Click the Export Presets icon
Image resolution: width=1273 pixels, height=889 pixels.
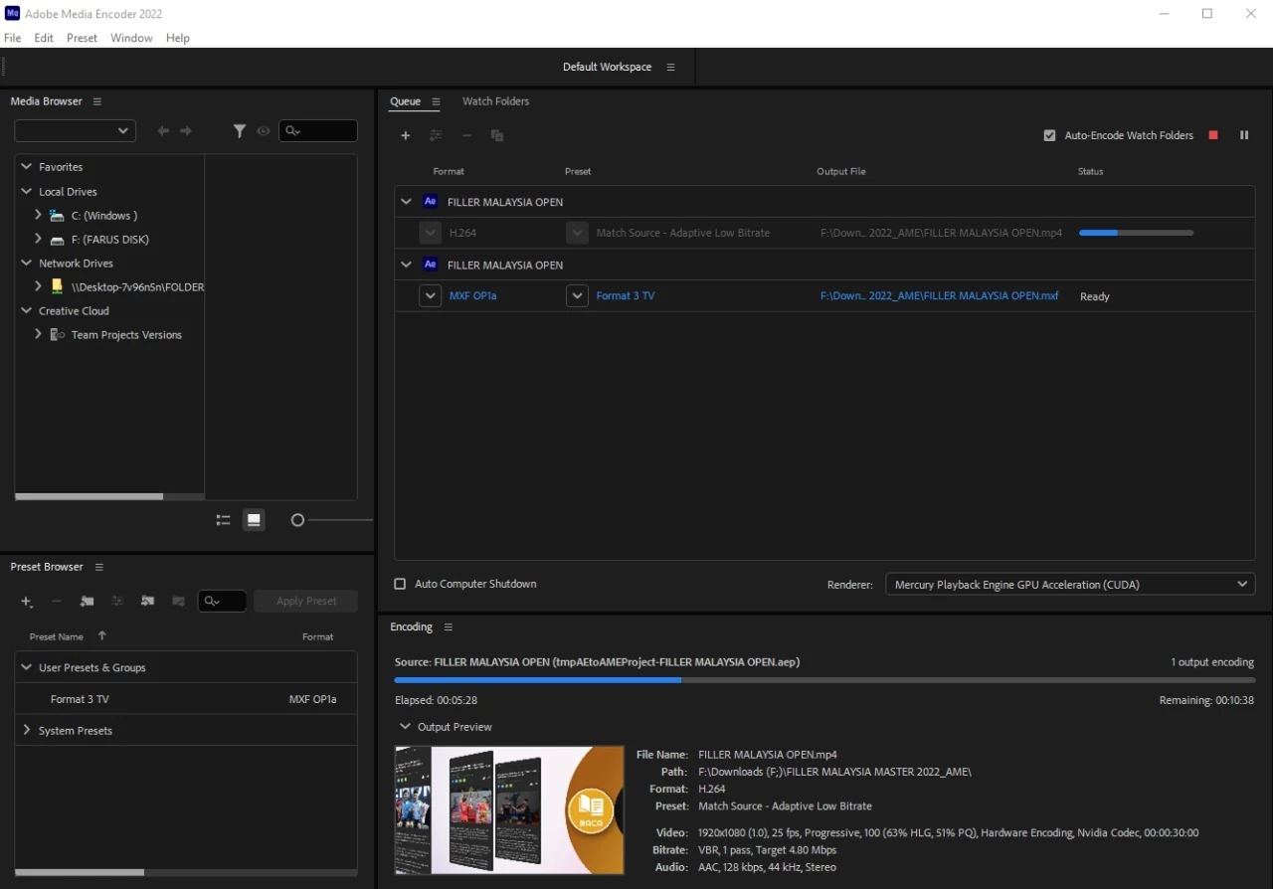coord(179,602)
